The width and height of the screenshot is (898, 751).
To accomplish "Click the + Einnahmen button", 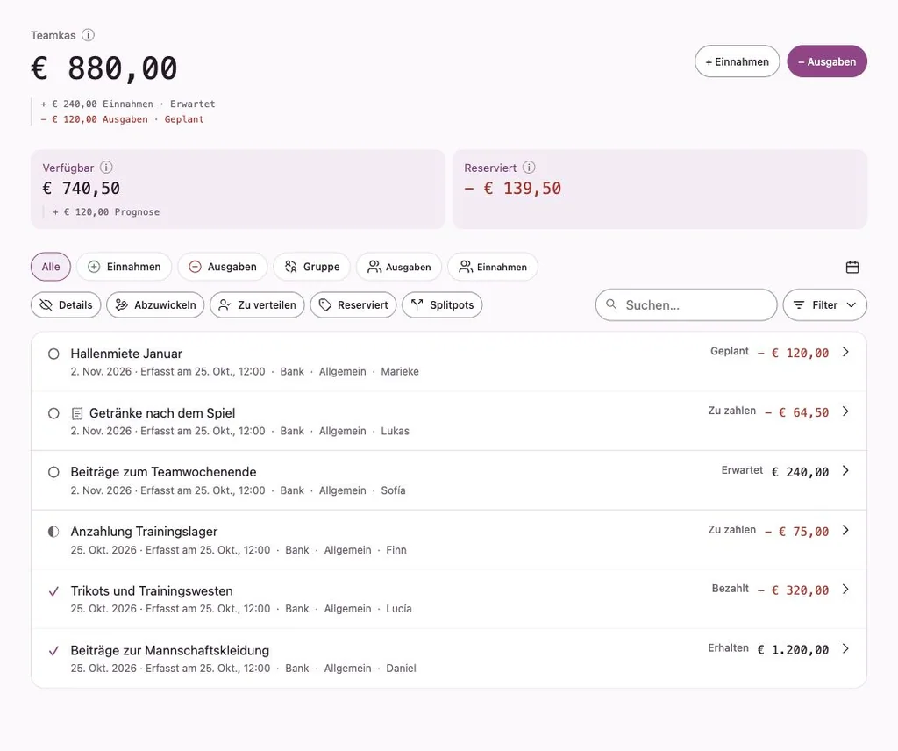I will pyautogui.click(x=737, y=61).
